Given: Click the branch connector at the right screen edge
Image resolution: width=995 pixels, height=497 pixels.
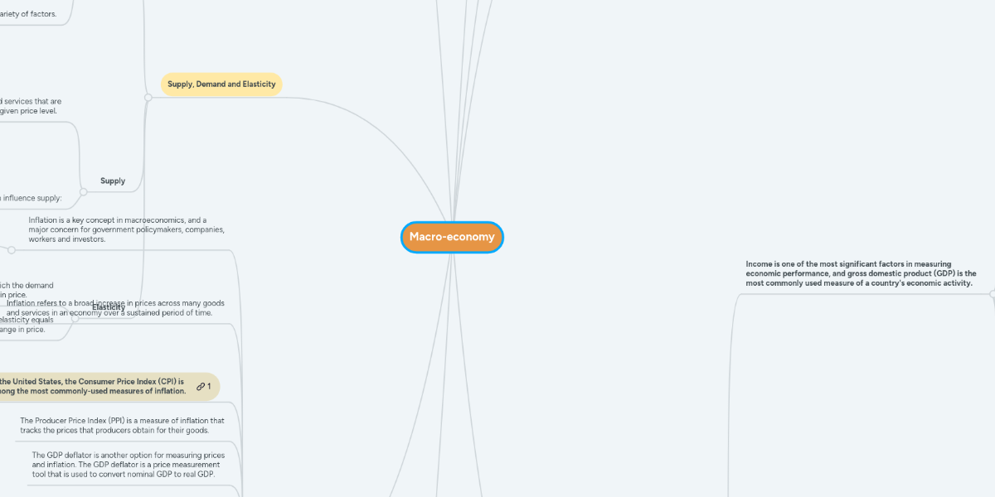Looking at the screenshot, I should click(992, 293).
